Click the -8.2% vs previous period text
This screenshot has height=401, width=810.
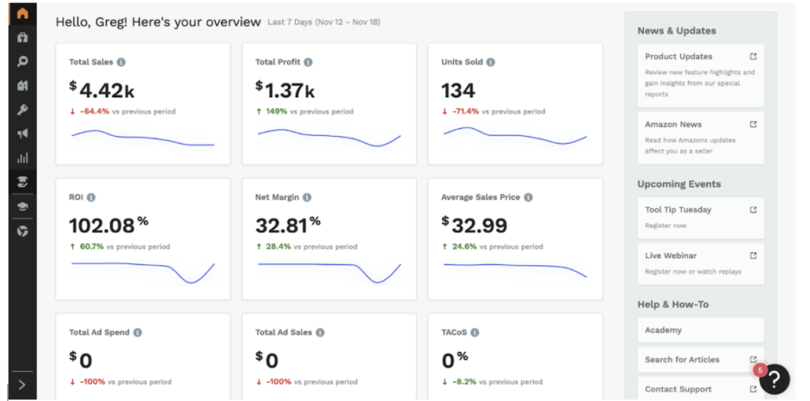pos(492,382)
